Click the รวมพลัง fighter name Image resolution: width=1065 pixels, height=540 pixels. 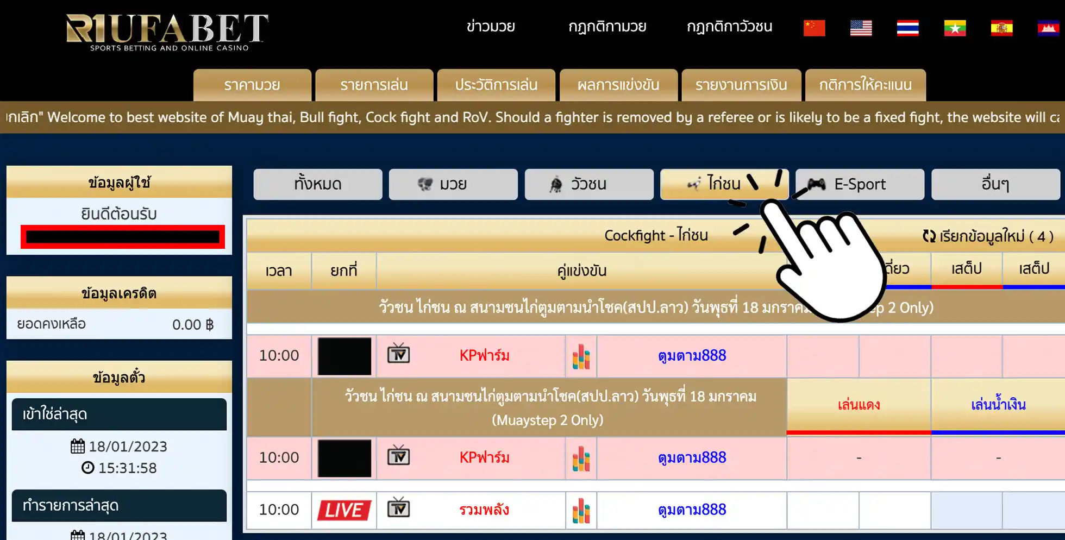tap(484, 510)
